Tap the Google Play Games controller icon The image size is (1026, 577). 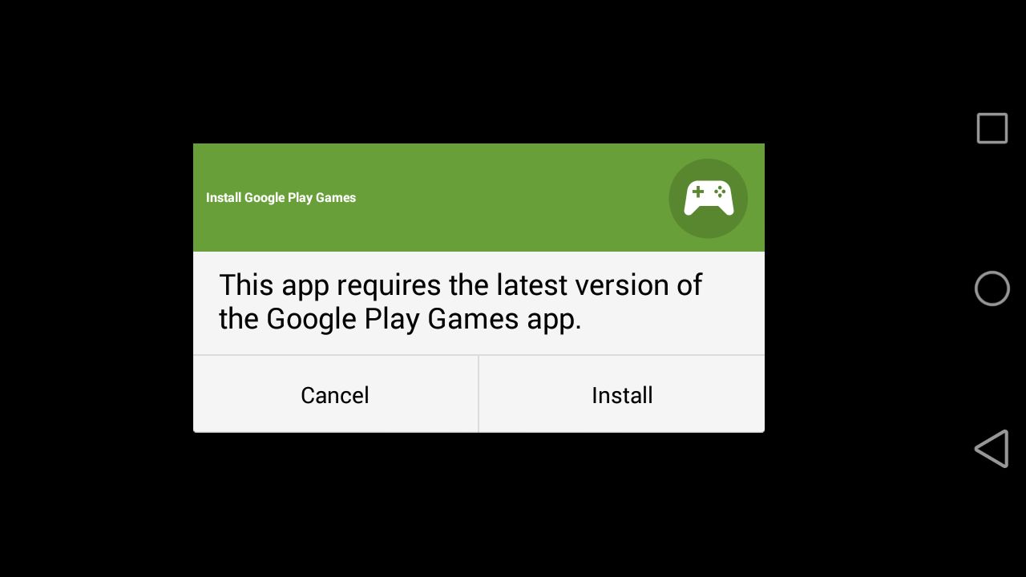point(709,199)
